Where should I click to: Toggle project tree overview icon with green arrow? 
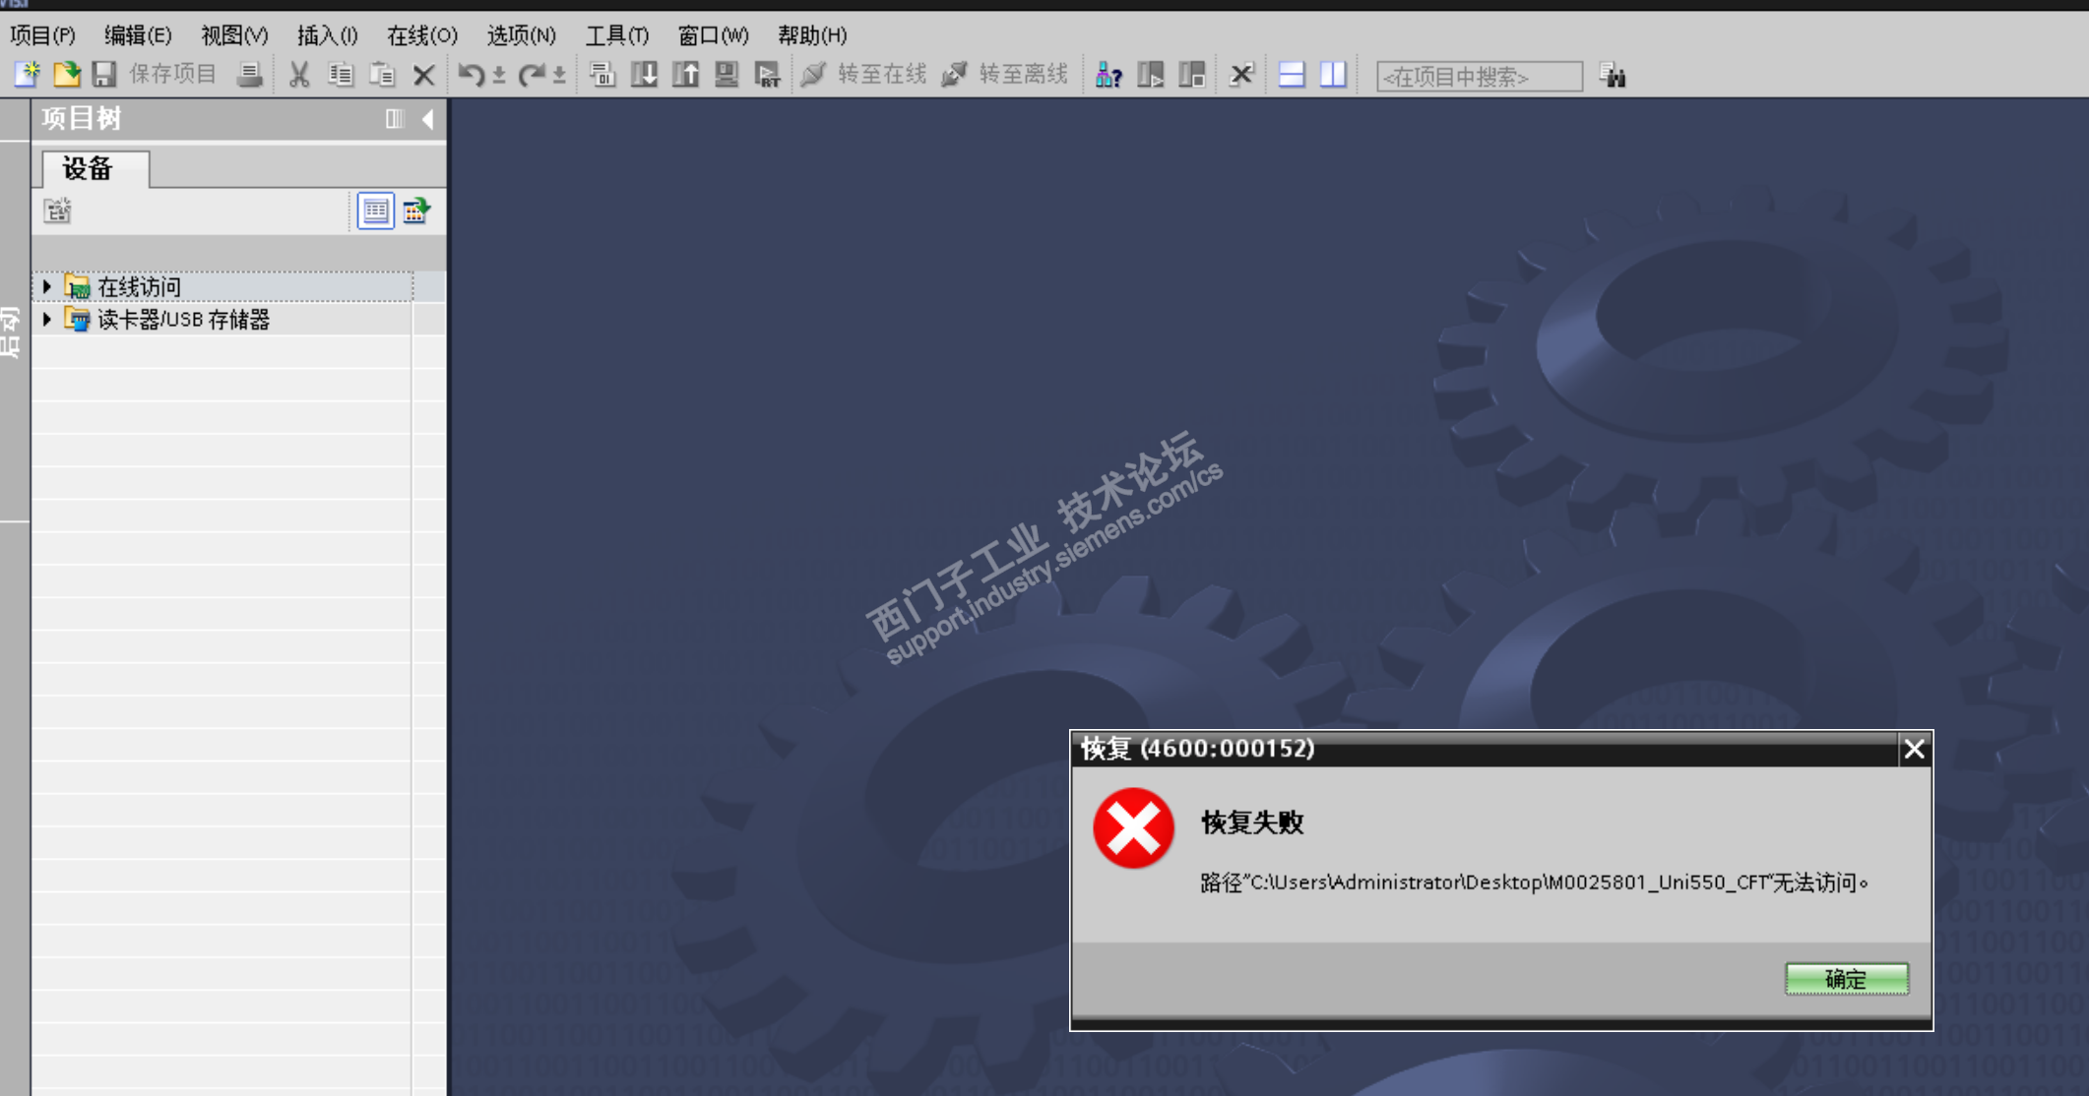(415, 211)
